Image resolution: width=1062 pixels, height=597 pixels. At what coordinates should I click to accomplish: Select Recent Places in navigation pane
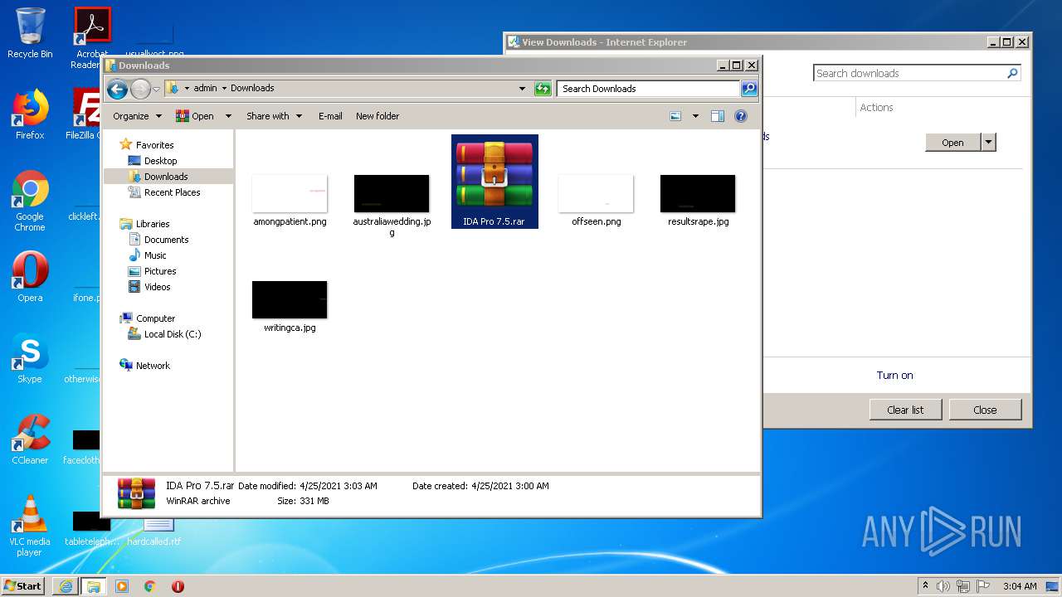click(x=172, y=192)
